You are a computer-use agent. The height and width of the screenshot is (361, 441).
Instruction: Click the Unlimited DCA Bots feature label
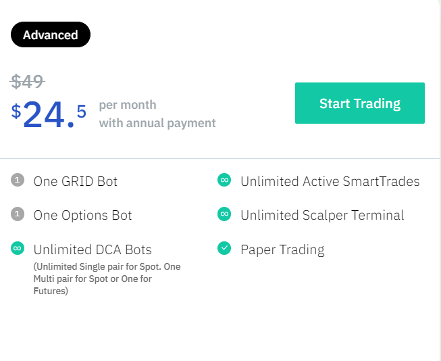(x=93, y=249)
